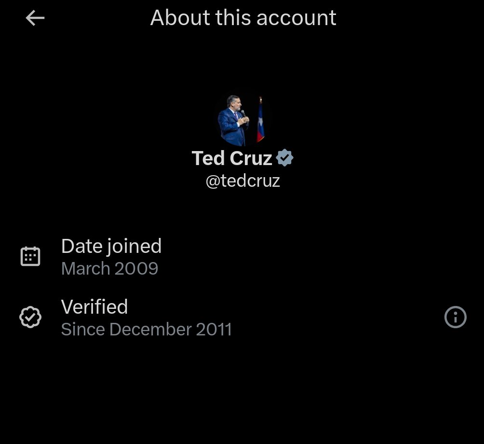
Task: Open the @tedcruz handle
Action: click(242, 182)
